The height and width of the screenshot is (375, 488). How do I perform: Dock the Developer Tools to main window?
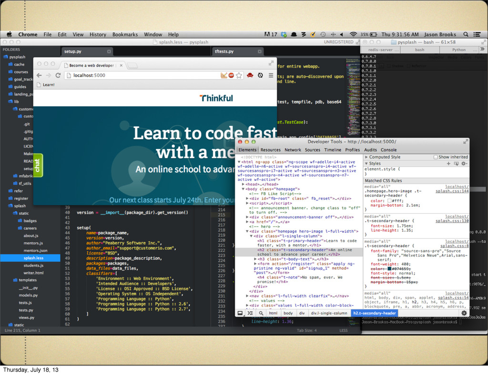(240, 313)
